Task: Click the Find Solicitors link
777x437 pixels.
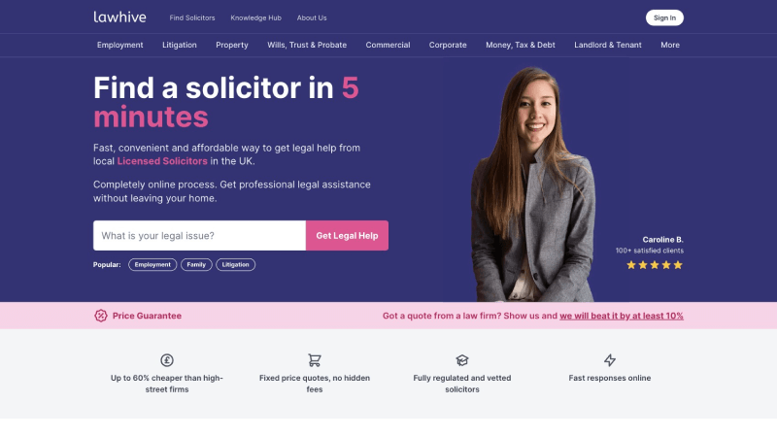Action: coord(192,17)
